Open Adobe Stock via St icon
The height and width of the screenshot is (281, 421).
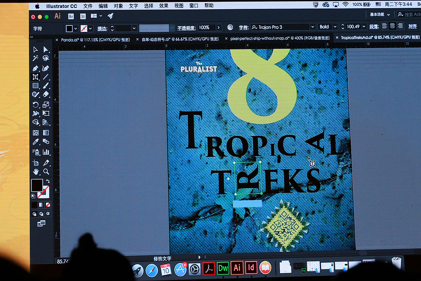[x=83, y=16]
